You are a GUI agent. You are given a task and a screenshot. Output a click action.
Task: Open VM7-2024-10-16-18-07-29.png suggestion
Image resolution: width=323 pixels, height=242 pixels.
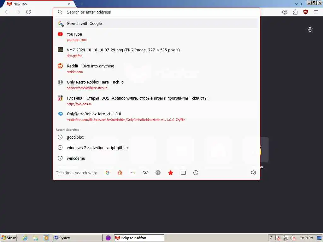[x=156, y=53]
